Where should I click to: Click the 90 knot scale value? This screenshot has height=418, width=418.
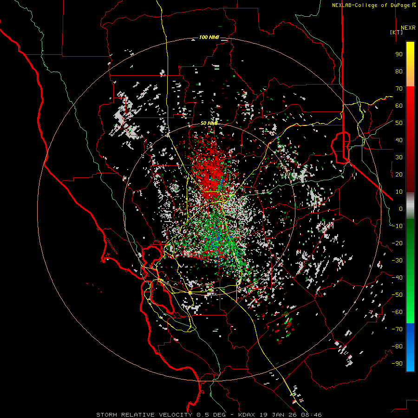pyautogui.click(x=399, y=54)
